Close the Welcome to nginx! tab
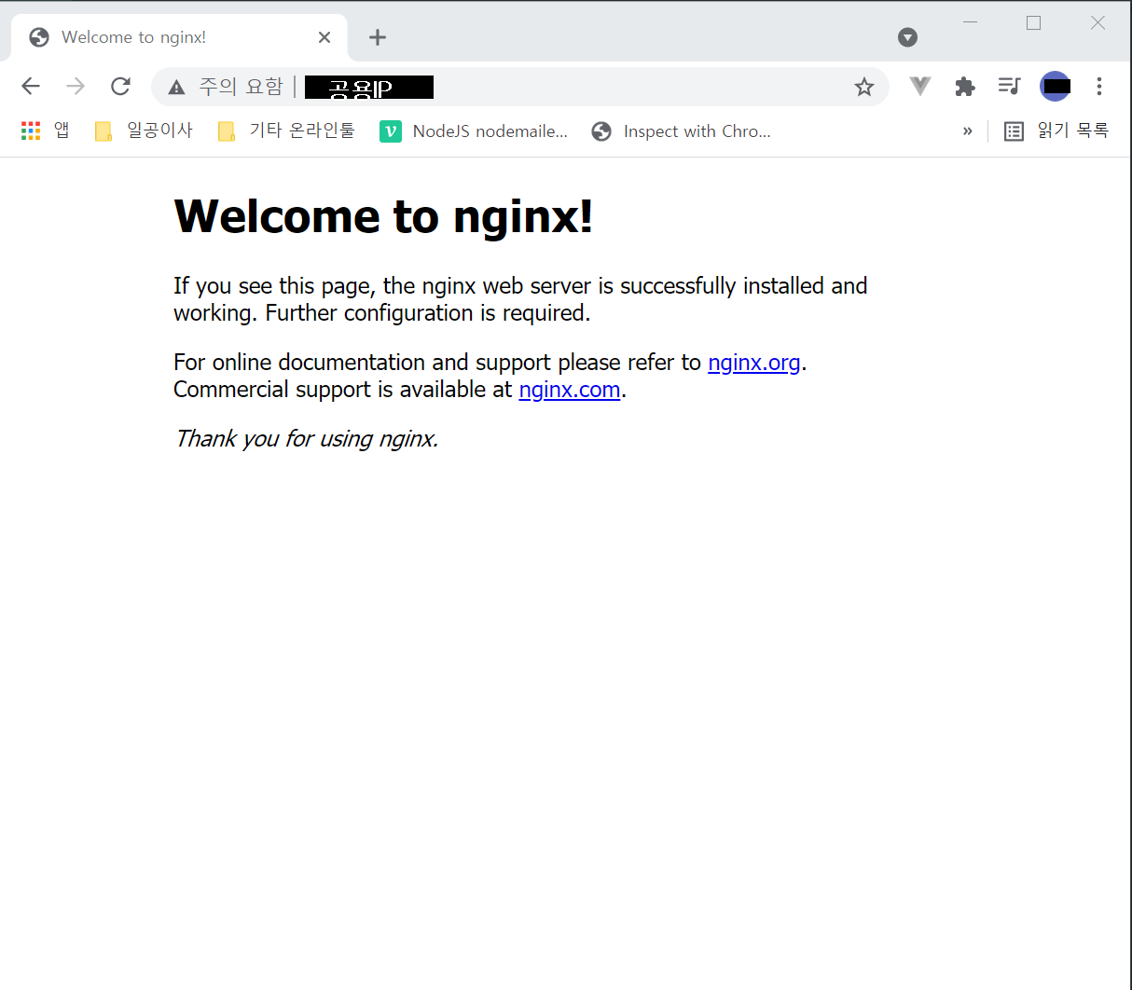This screenshot has width=1132, height=990. pyautogui.click(x=324, y=37)
